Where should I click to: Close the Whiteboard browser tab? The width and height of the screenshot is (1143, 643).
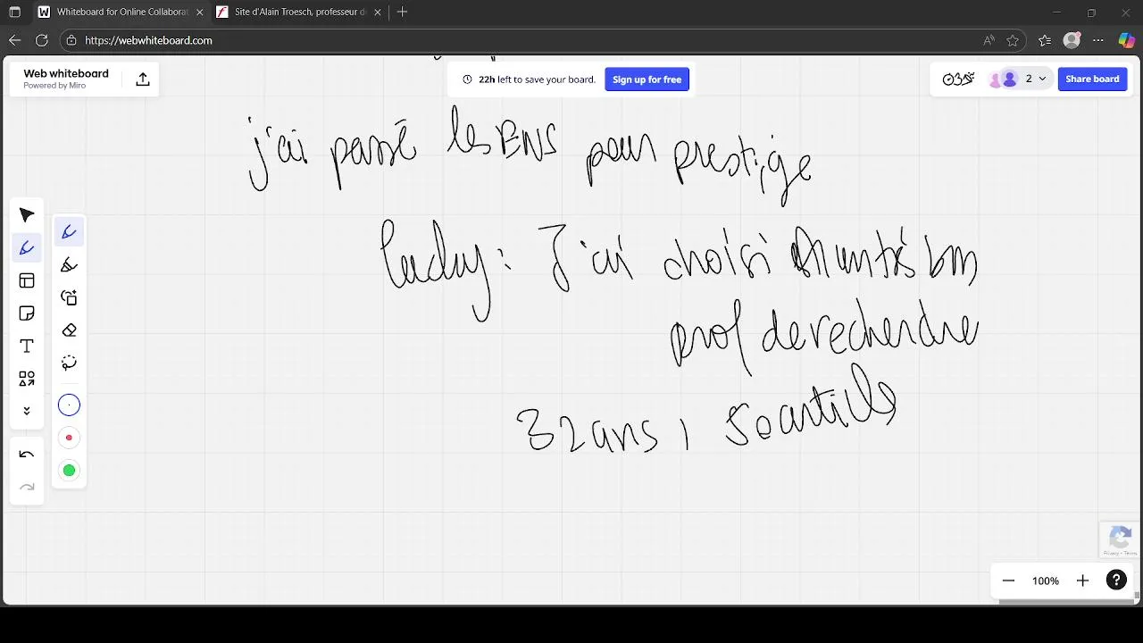(199, 13)
